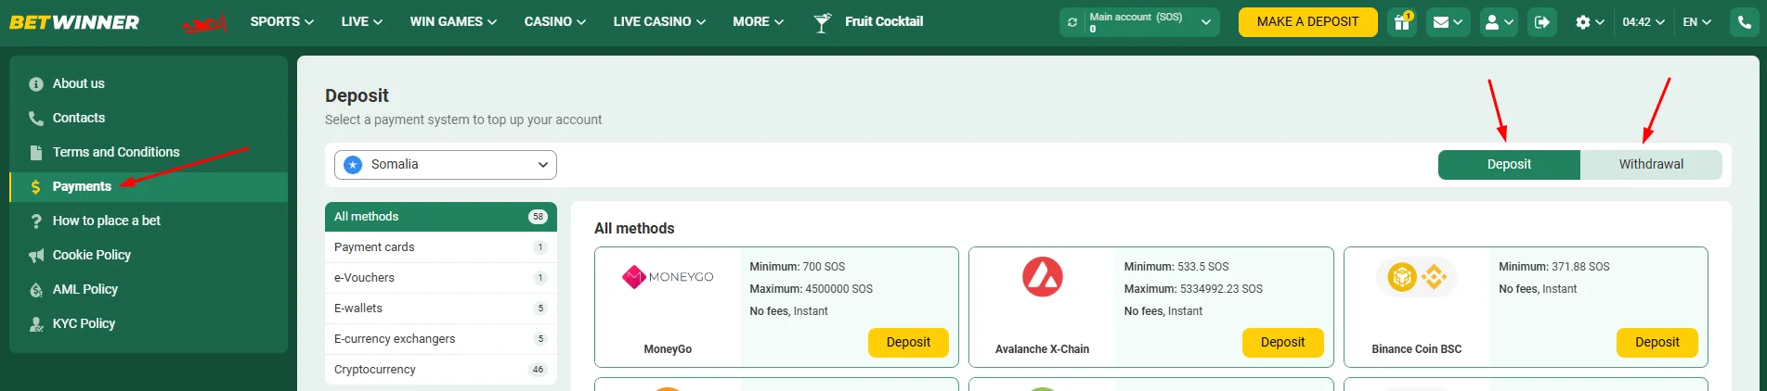Switch to the Deposit tab
The image size is (1767, 391).
coord(1509,165)
